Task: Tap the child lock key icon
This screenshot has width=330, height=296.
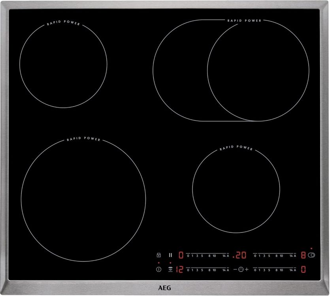Action: pyautogui.click(x=159, y=255)
